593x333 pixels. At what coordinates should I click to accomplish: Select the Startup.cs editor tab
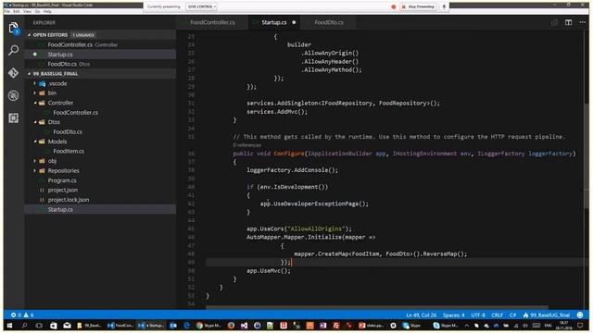(x=274, y=22)
